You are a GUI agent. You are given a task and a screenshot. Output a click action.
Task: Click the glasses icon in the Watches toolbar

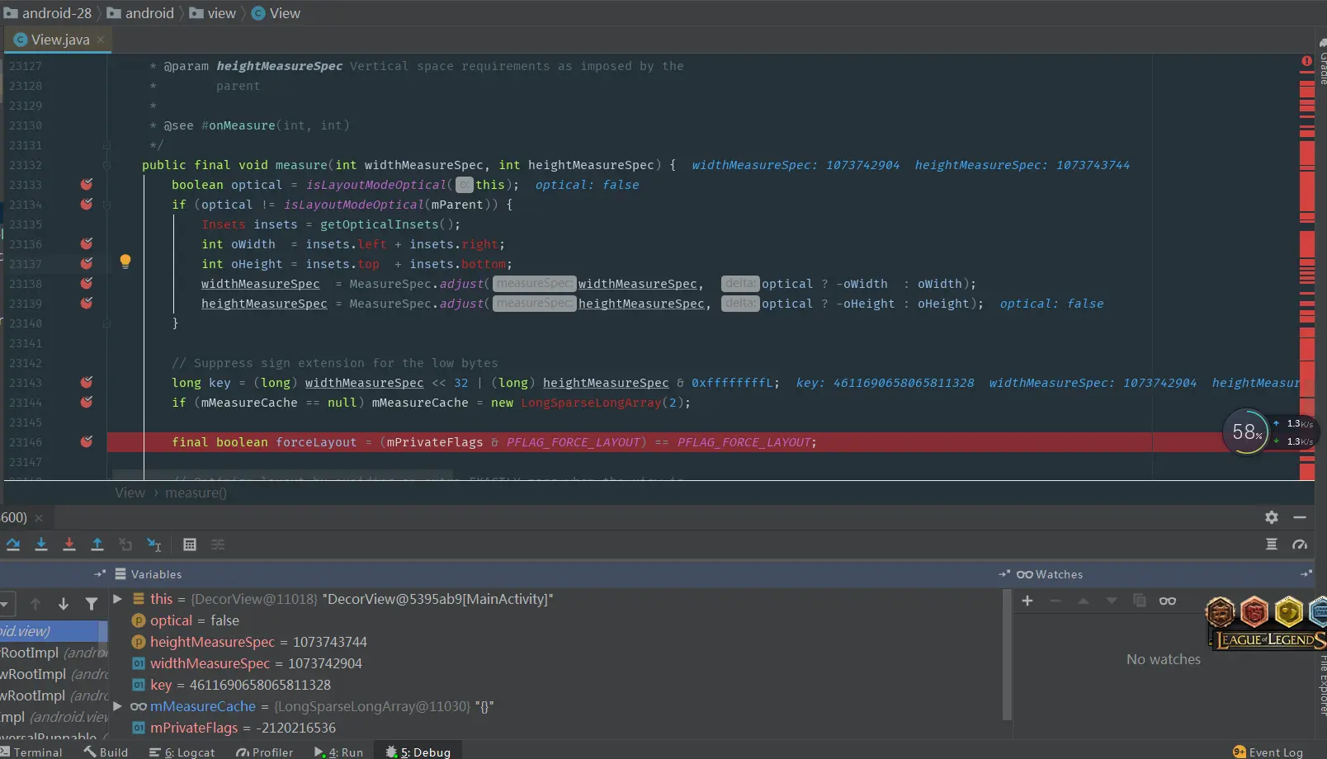coord(1168,601)
